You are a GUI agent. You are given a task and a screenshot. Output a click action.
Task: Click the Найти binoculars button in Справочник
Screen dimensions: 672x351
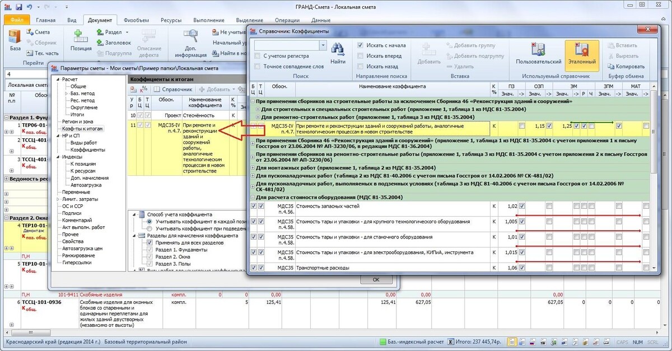[x=338, y=54]
